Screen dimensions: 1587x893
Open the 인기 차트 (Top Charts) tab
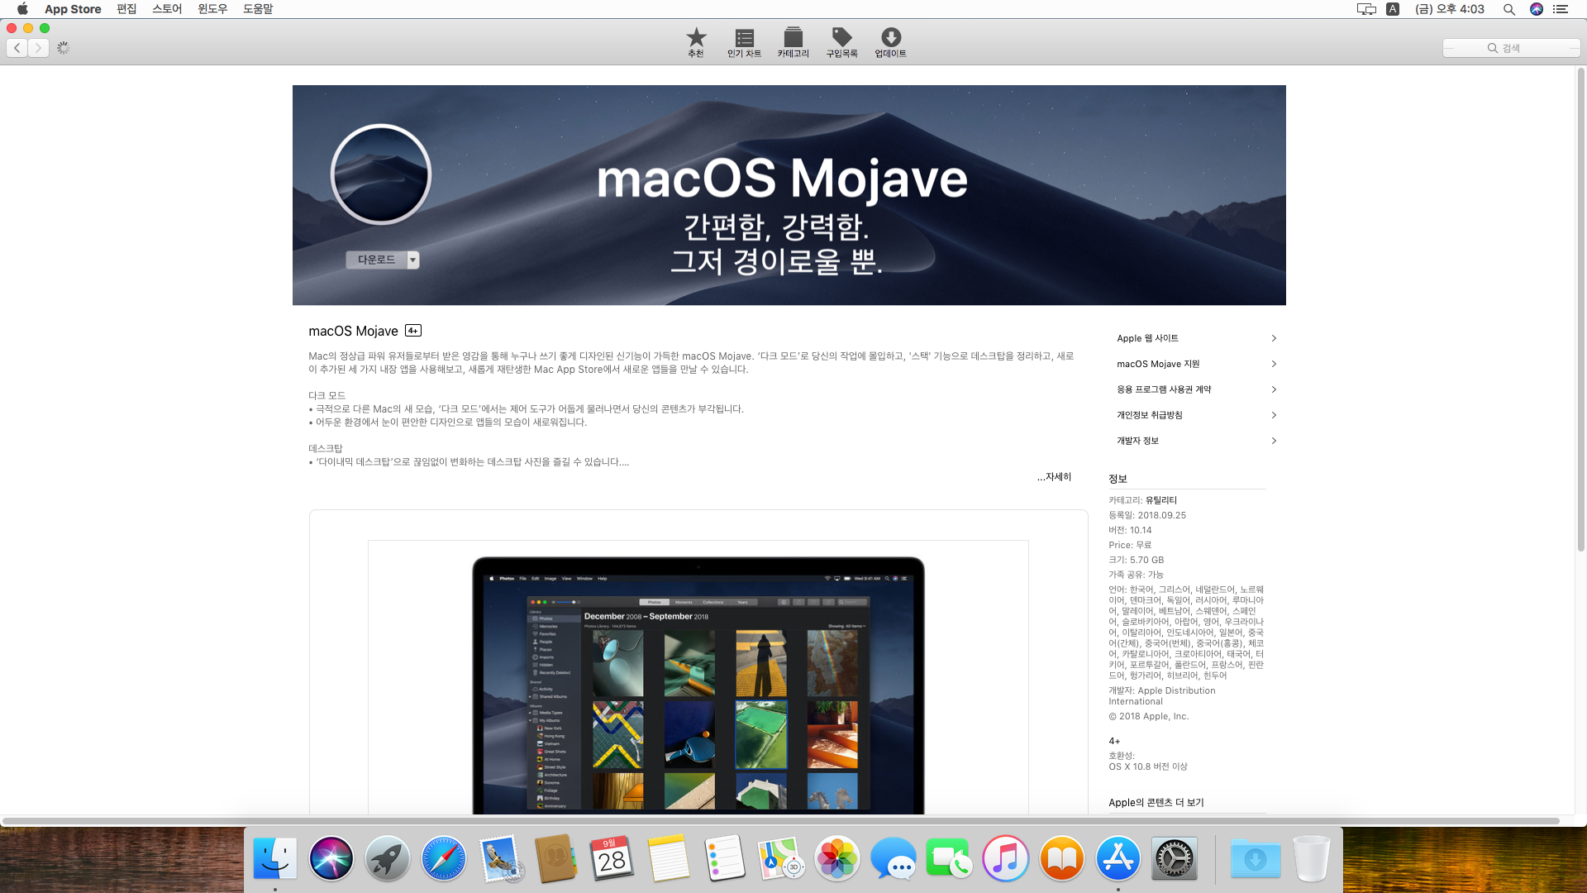744,42
